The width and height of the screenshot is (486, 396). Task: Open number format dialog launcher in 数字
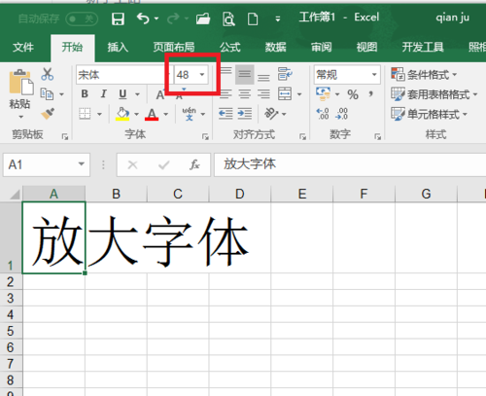377,136
